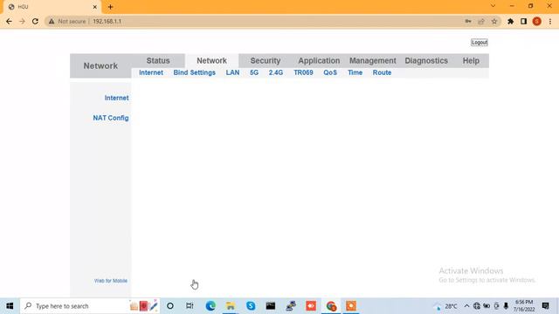Bookmark this page with the star
This screenshot has width=559, height=314.
point(494,21)
